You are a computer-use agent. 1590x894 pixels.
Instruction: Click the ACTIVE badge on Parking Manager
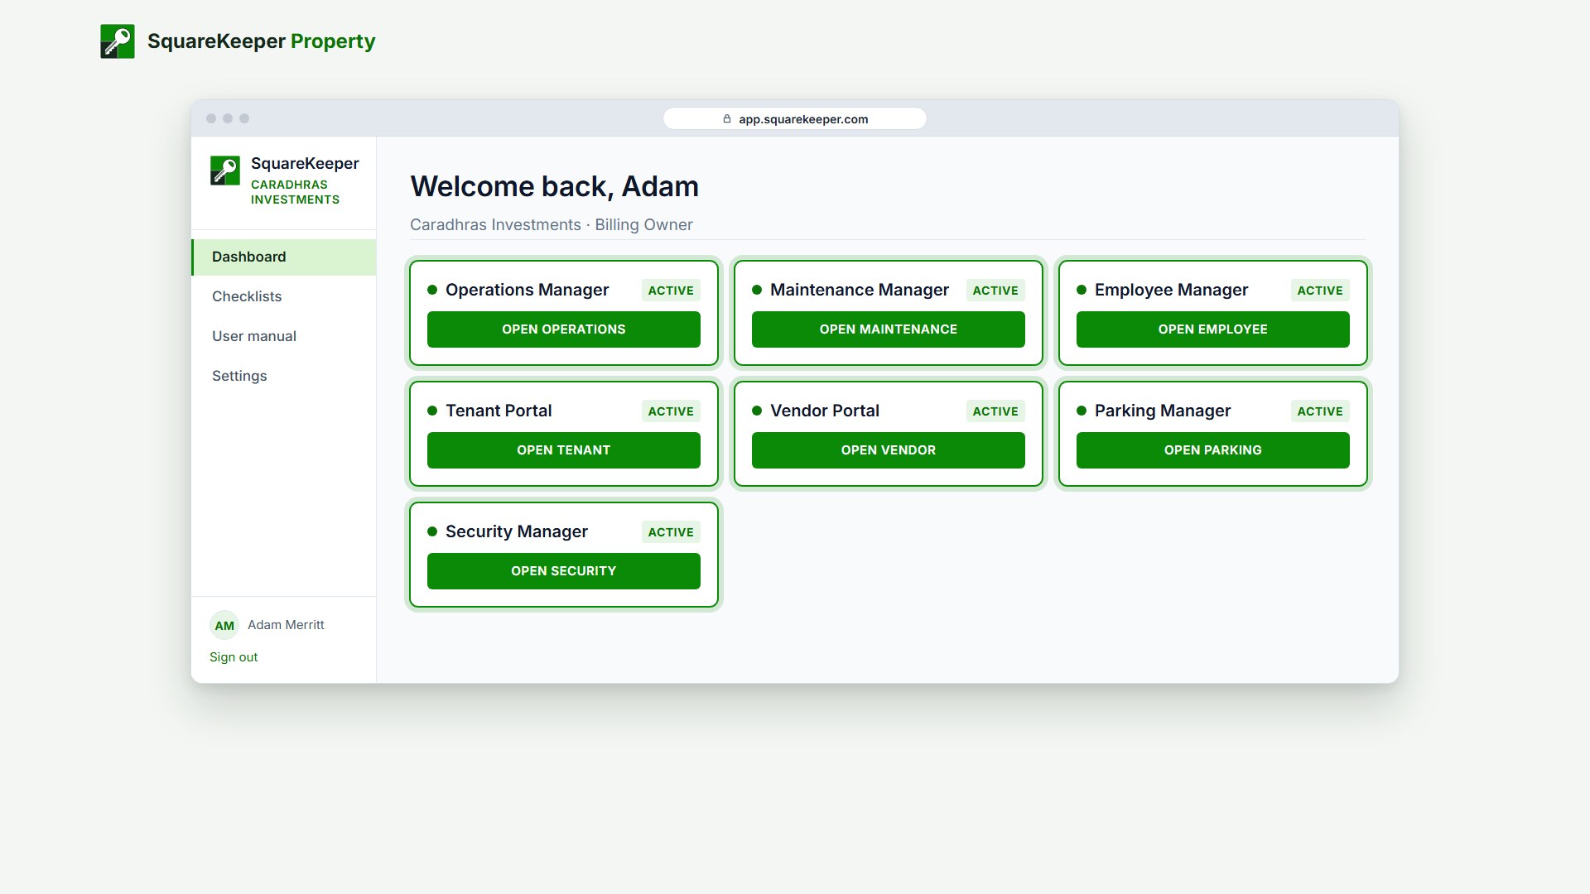[1320, 411]
